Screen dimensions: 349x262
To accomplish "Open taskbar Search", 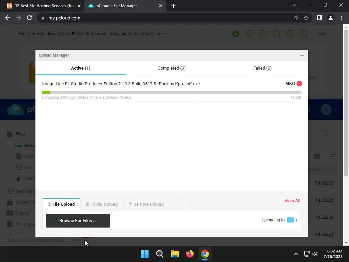I will [x=160, y=254].
